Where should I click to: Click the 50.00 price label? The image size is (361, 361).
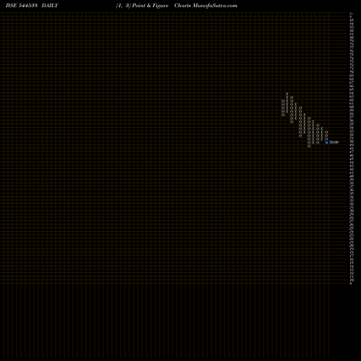(x=334, y=142)
